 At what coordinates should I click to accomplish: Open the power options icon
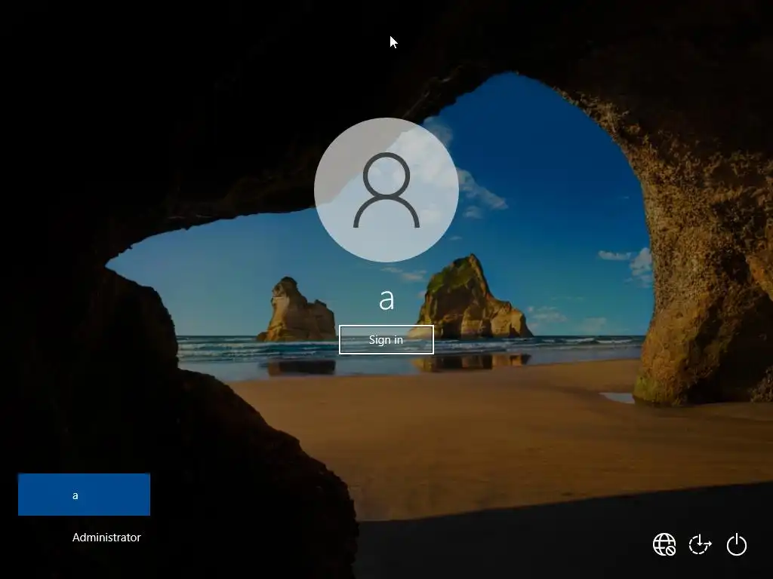coord(737,544)
